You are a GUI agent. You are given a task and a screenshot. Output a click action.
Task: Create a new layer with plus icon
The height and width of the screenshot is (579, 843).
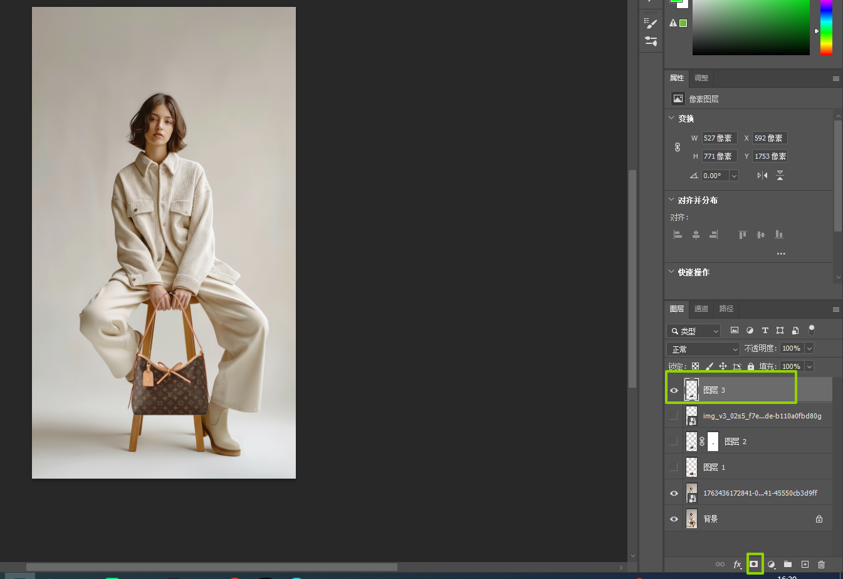tap(805, 565)
